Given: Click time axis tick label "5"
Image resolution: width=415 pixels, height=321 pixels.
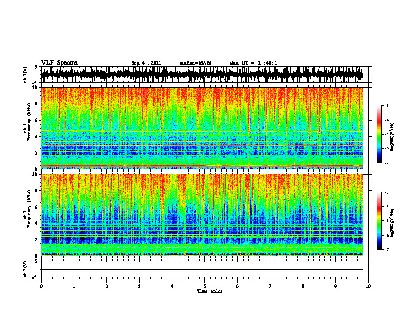Looking at the screenshot, I should coord(205,286).
